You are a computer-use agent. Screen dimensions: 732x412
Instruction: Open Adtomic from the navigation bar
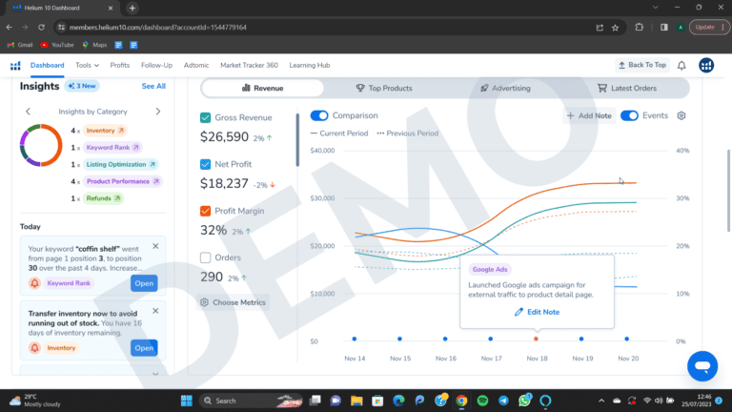click(x=196, y=66)
